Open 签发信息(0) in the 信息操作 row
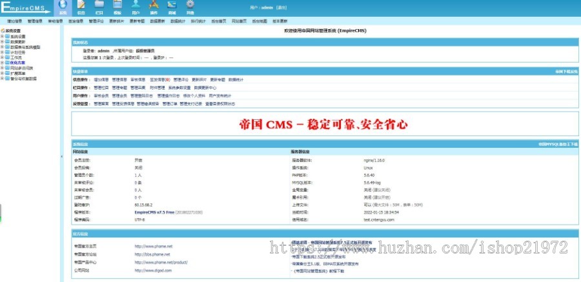This screenshot has height=282, width=581. pyautogui.click(x=159, y=79)
